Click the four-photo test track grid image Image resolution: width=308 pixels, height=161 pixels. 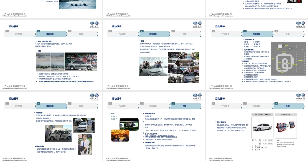click(51, 62)
